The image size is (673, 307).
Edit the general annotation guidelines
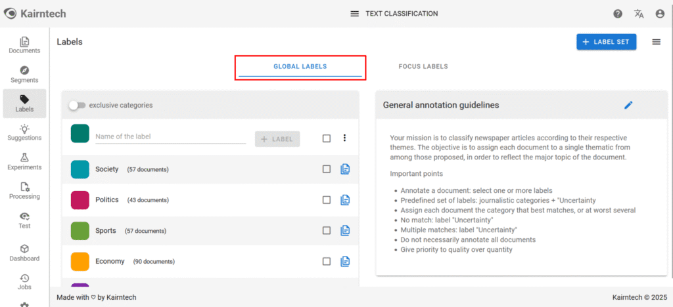pyautogui.click(x=628, y=105)
